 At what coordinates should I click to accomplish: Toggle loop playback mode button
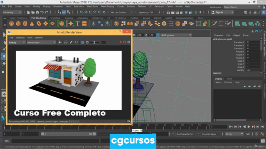pos(248,134)
